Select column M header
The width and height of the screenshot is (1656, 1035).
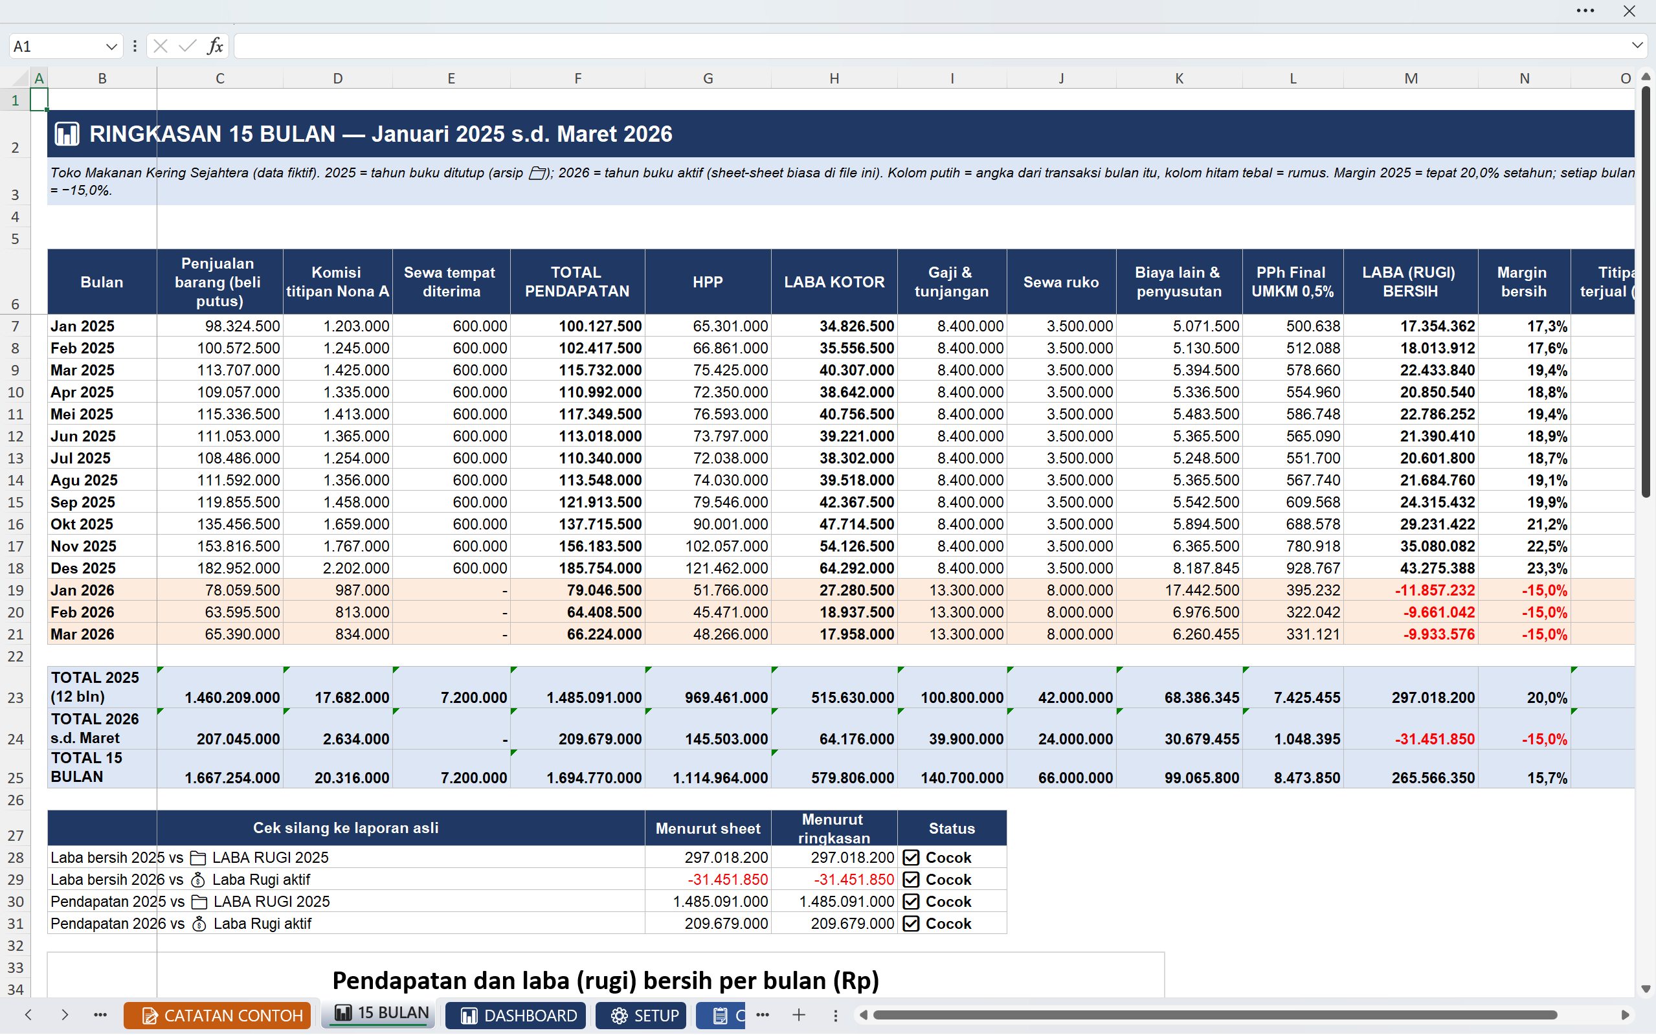point(1410,78)
